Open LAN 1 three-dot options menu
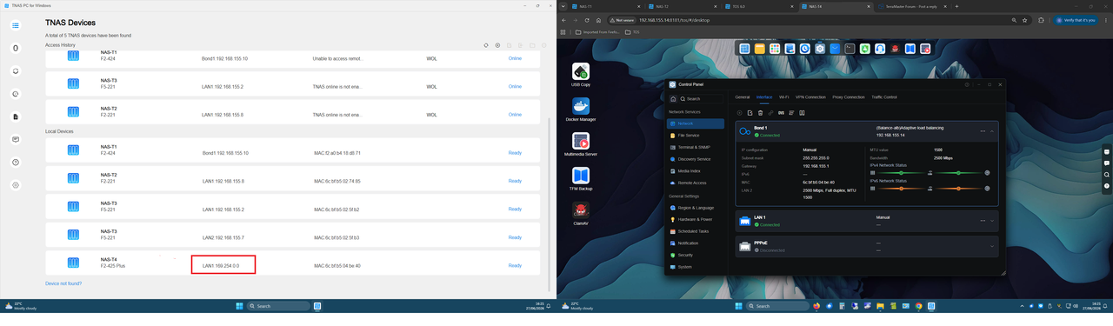This screenshot has height=326, width=1113. click(x=983, y=221)
